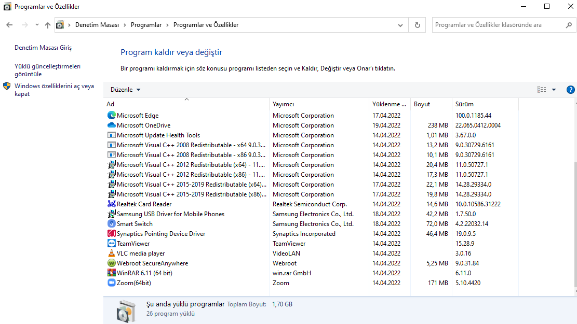Select the Zoom(64bit) camera icon

111,283
